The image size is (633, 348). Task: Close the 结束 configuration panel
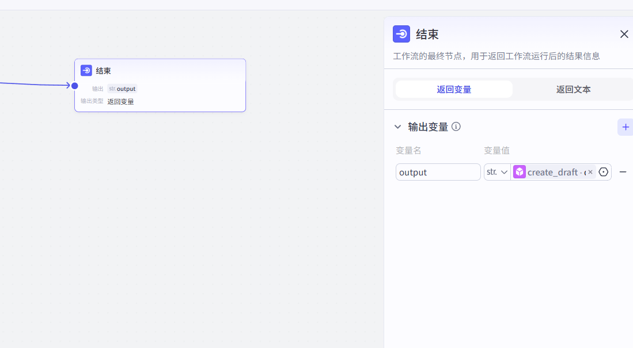(624, 35)
